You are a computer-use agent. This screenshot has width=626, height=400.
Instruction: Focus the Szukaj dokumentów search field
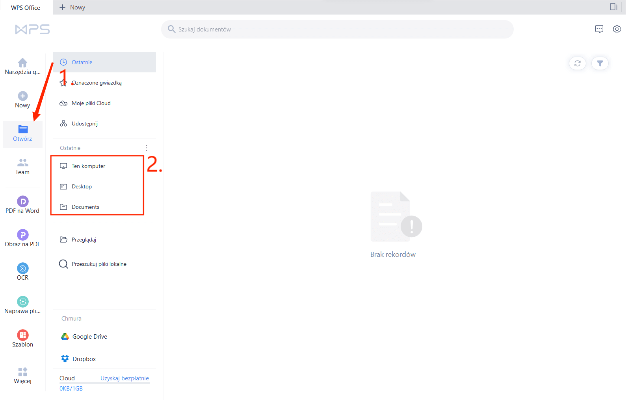[x=337, y=29]
